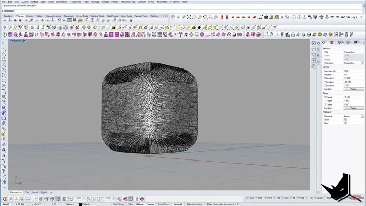
Task: Toggle the Quad osnap checkbox
Action: [315, 198]
